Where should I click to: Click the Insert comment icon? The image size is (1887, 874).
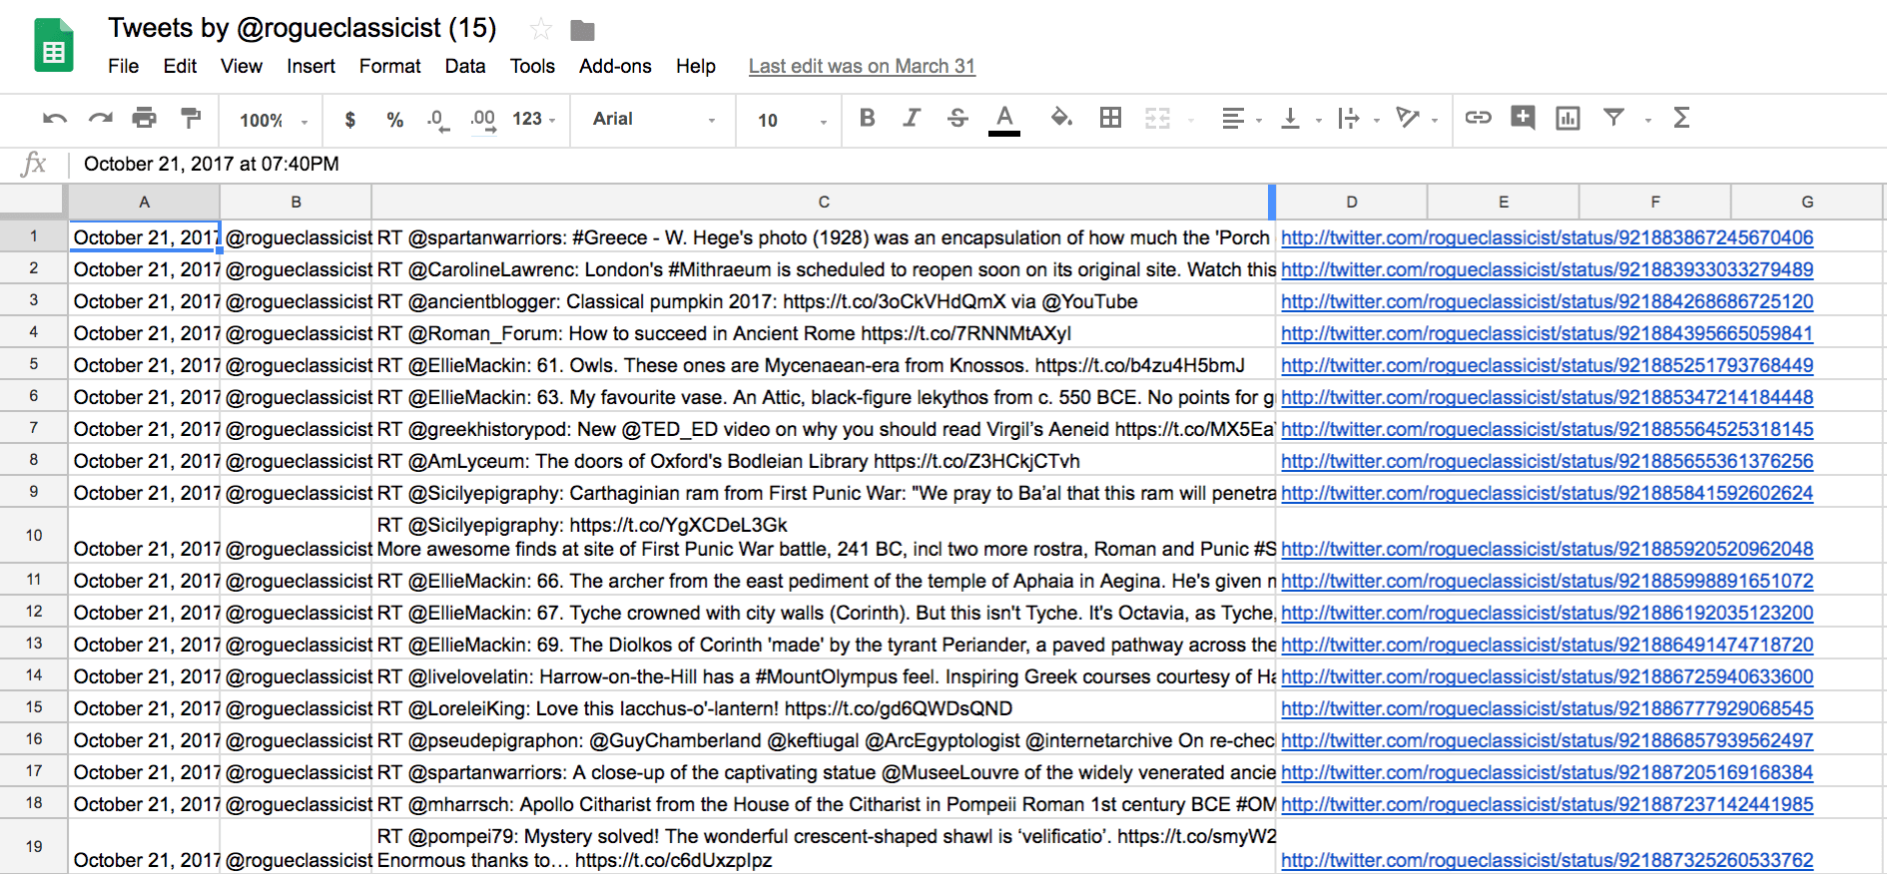[1523, 118]
